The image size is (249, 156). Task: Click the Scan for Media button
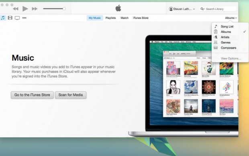(71, 95)
